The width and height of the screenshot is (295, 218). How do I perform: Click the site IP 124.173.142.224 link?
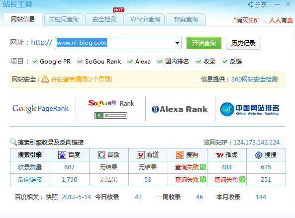pos(256,143)
